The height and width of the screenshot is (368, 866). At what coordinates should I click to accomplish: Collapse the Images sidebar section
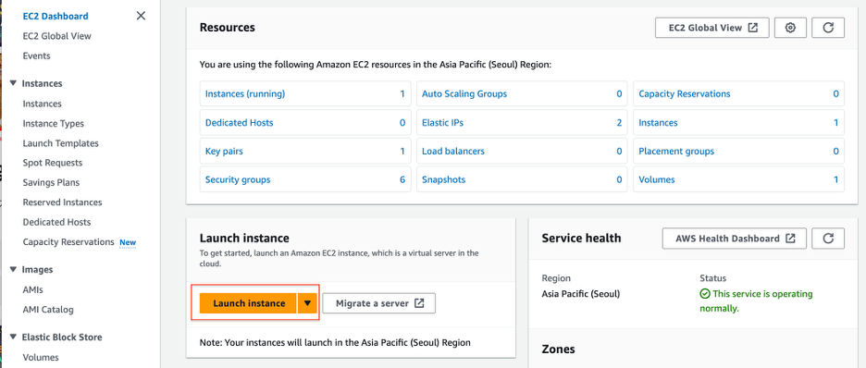point(13,270)
